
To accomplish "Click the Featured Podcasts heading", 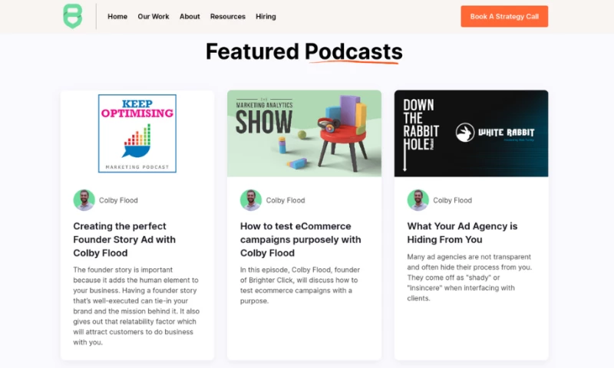I will point(304,51).
